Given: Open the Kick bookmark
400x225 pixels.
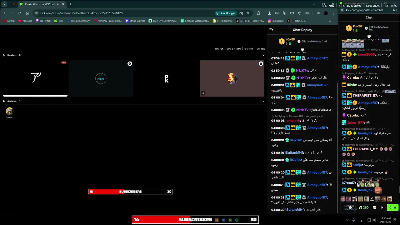Looking at the screenshot, I should pyautogui.click(x=58, y=21).
